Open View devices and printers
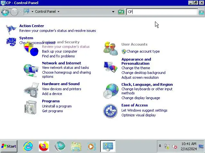The image size is (205, 153). (61, 89)
